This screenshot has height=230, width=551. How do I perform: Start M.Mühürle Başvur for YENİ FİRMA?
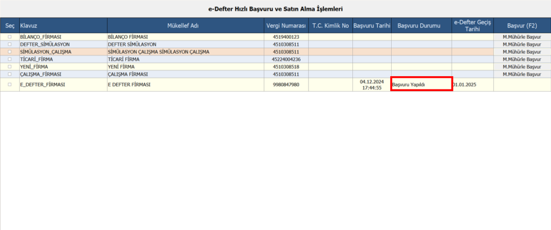(522, 66)
